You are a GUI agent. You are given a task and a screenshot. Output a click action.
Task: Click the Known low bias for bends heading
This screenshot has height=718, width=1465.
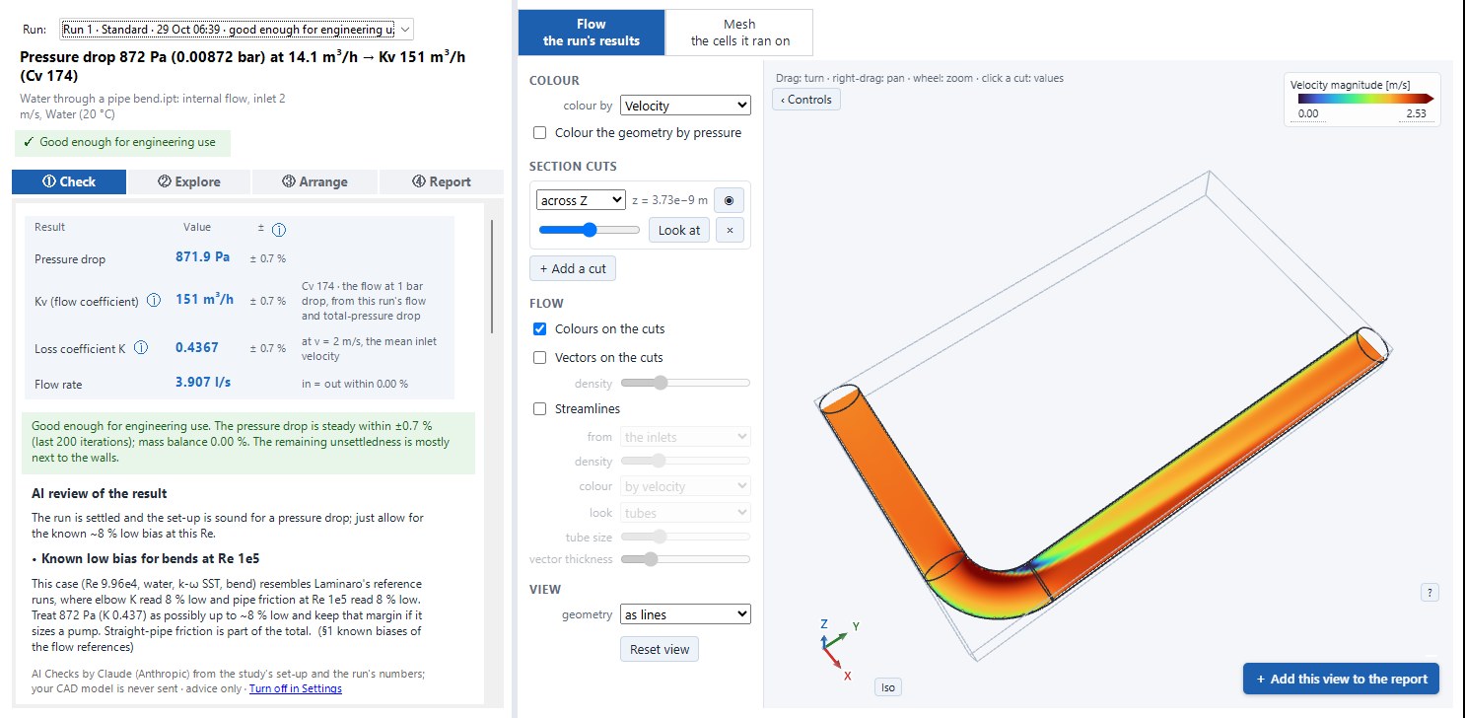point(152,558)
